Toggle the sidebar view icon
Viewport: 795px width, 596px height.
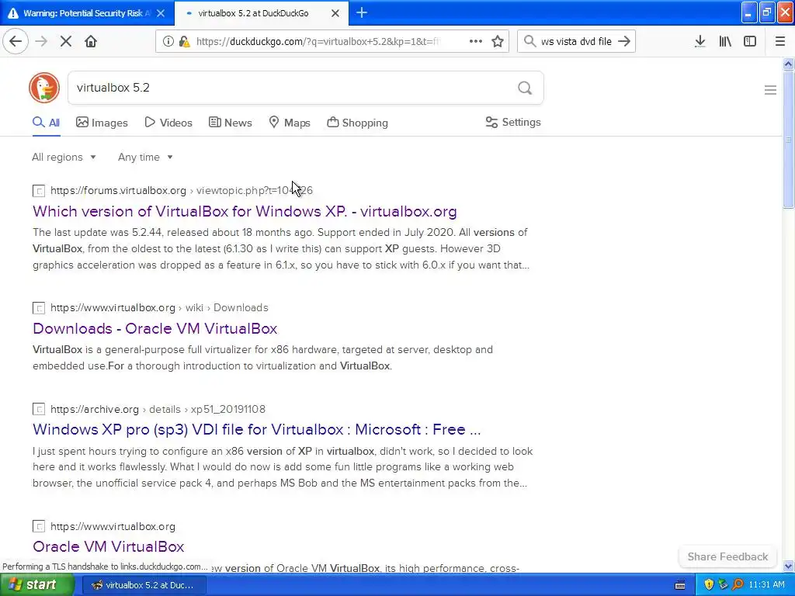750,41
